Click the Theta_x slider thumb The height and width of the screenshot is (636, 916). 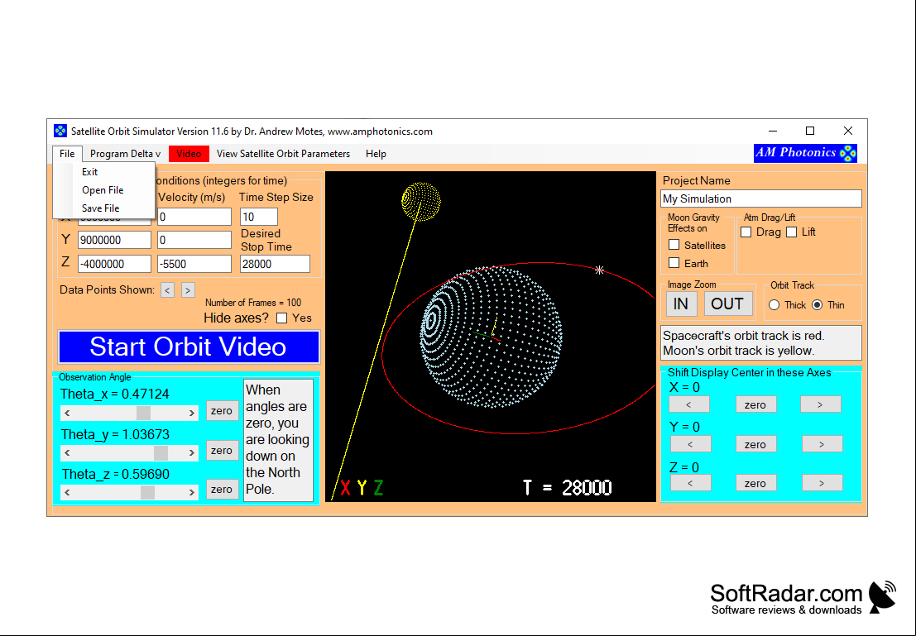144,413
